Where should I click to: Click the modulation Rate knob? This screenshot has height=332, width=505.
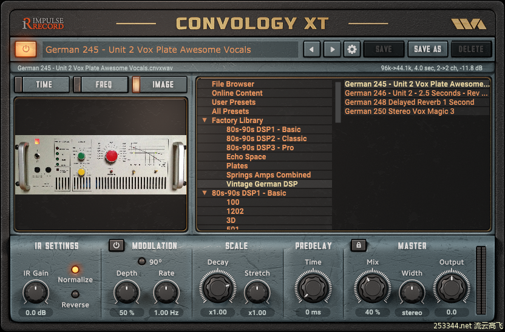[166, 293]
